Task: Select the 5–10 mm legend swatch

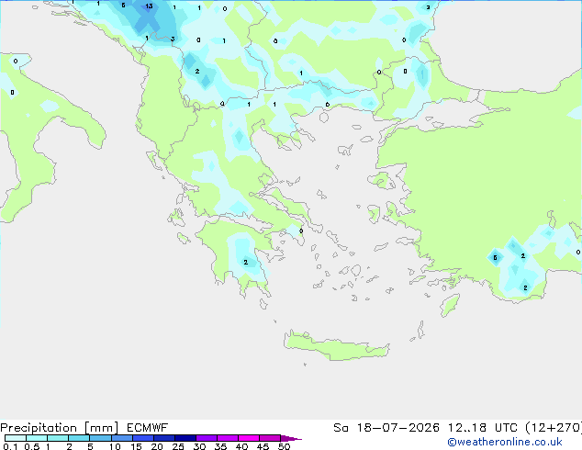Action: 100,438
